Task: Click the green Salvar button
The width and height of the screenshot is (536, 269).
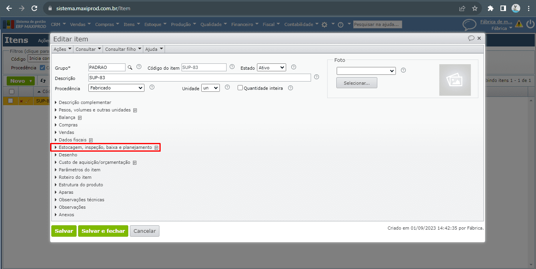Action: coord(64,231)
